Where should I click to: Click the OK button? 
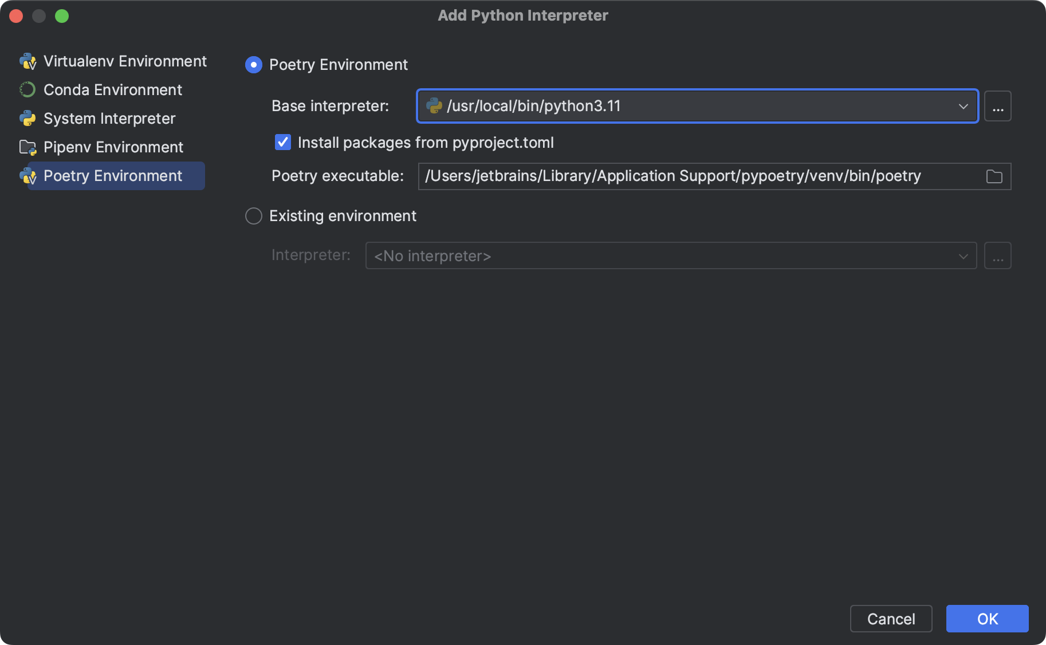986,619
